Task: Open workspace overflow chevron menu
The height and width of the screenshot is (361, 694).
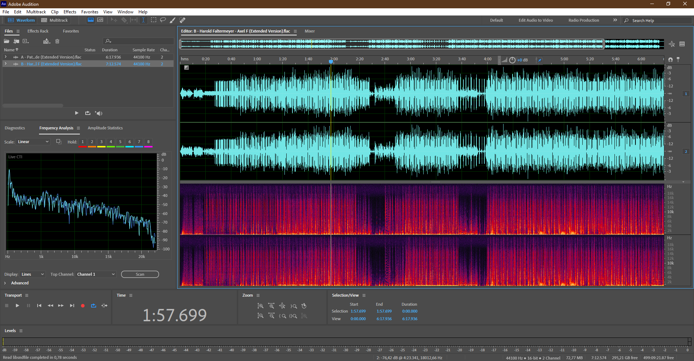Action: click(615, 20)
